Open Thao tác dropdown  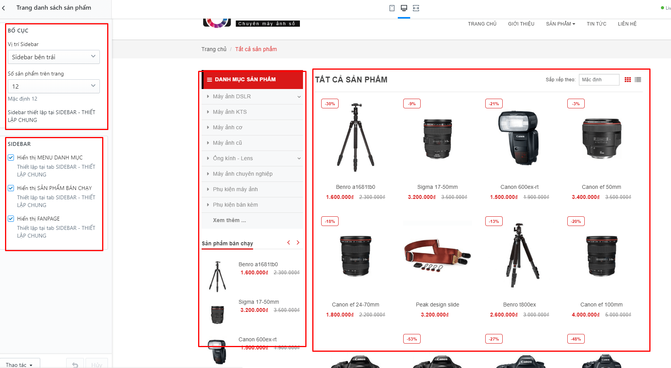pos(19,365)
